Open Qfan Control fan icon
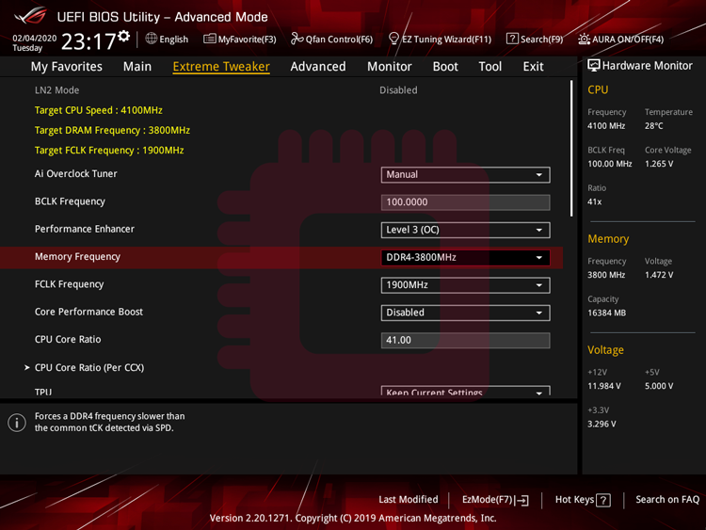Image resolution: width=706 pixels, height=530 pixels. coord(297,39)
